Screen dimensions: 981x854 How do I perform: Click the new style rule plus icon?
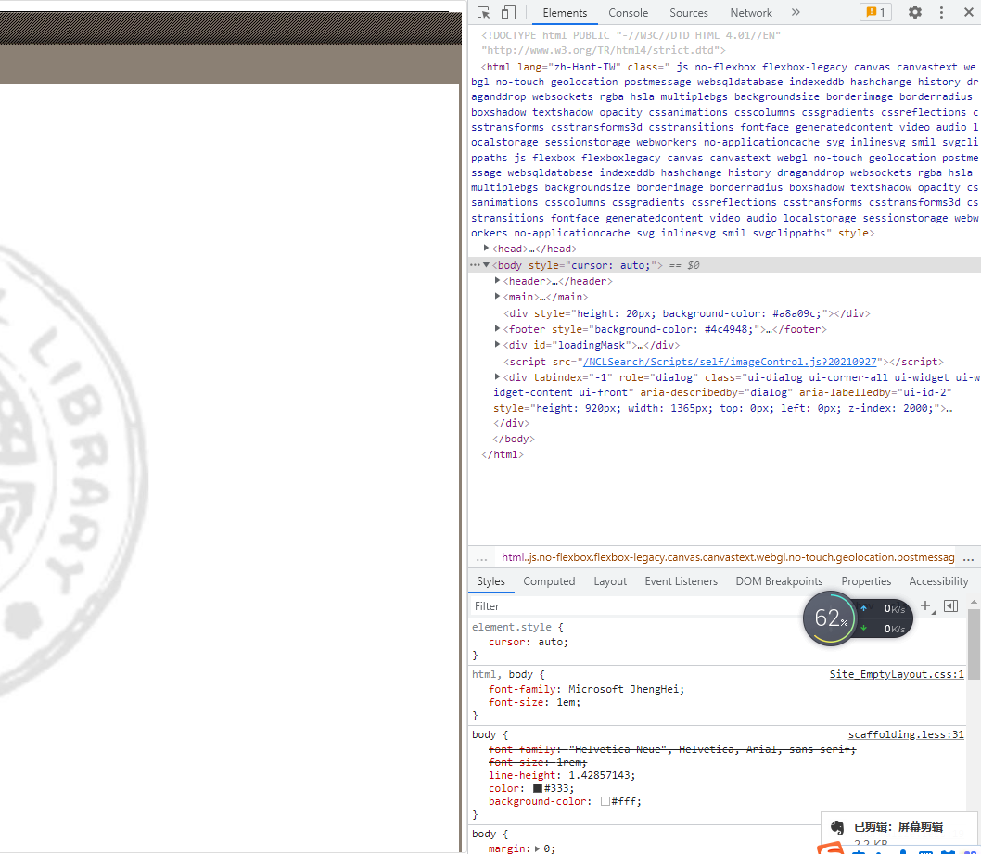click(925, 605)
